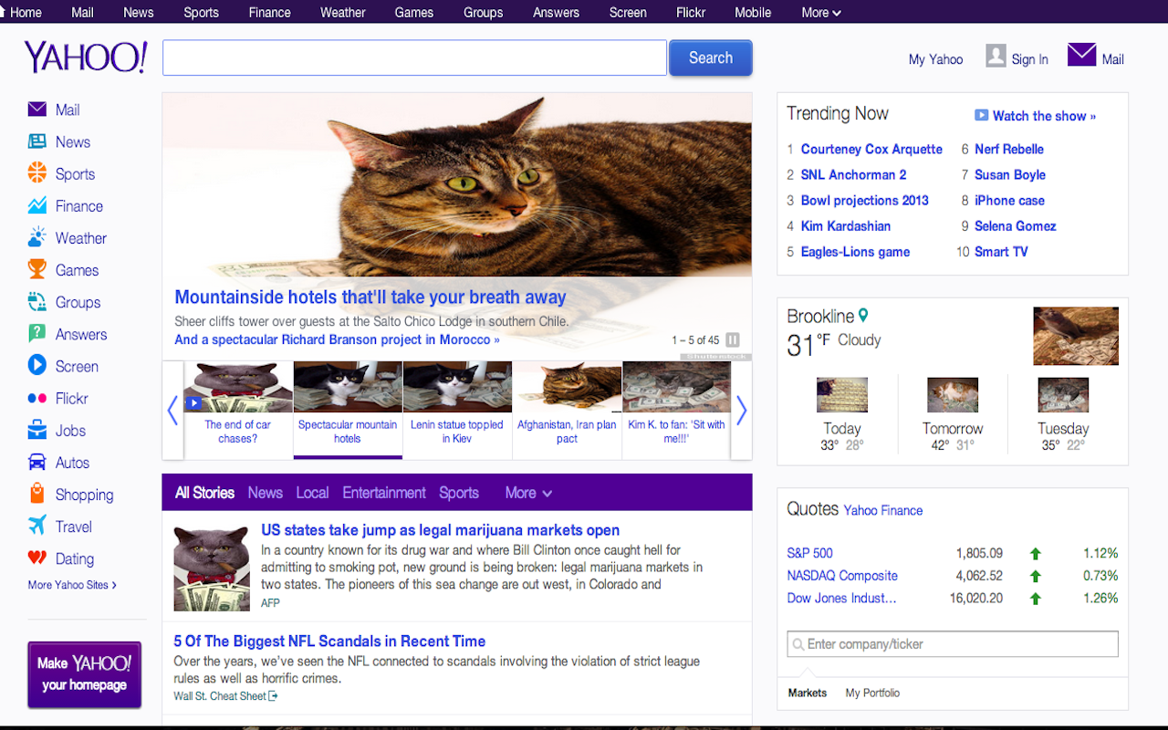Screen dimensions: 1168x730
Task: Open the My Yahoo link
Action: click(935, 59)
